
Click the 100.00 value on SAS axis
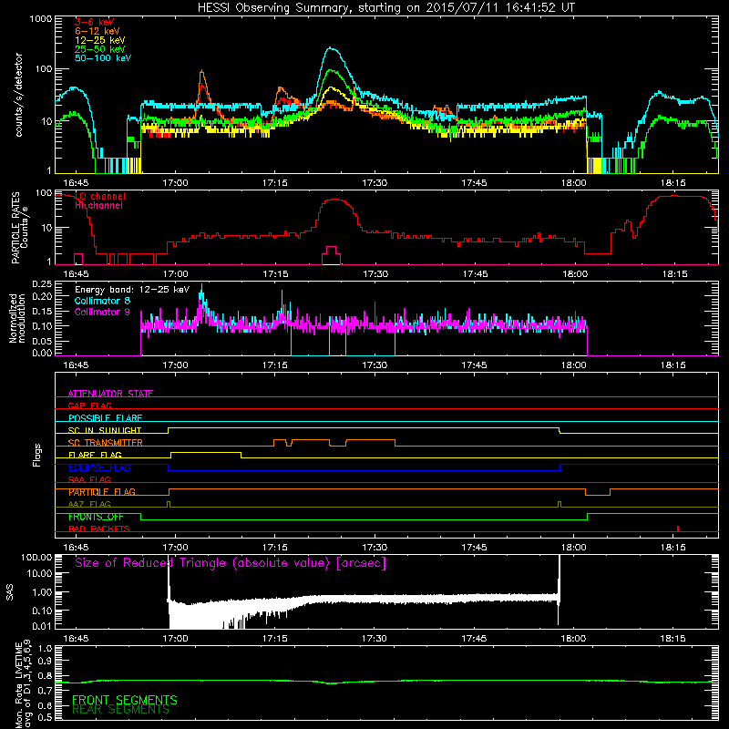36,557
